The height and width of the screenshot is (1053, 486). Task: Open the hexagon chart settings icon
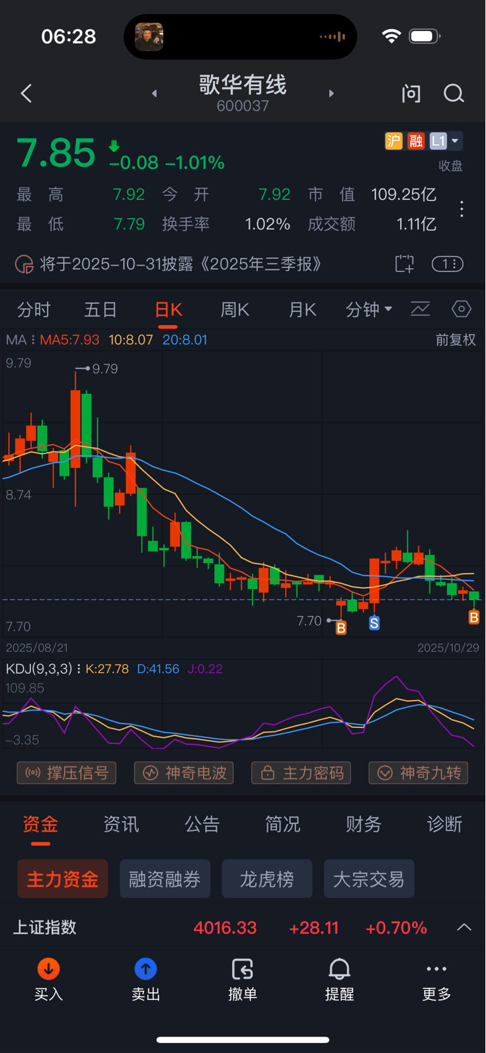(x=461, y=309)
